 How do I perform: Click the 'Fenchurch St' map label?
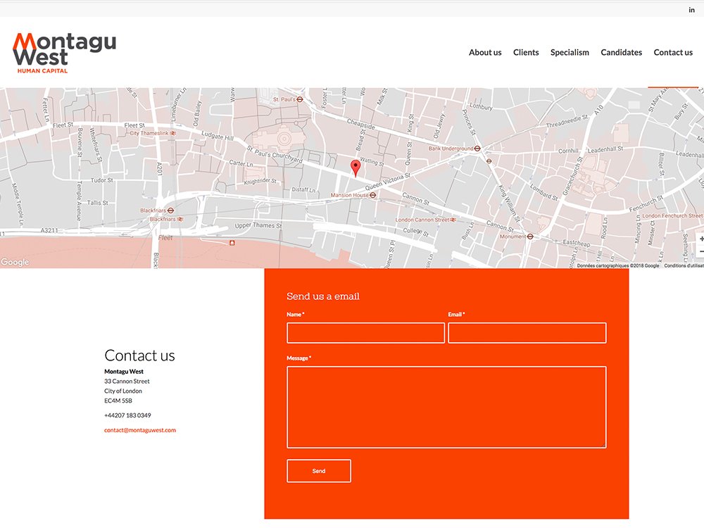point(646,204)
